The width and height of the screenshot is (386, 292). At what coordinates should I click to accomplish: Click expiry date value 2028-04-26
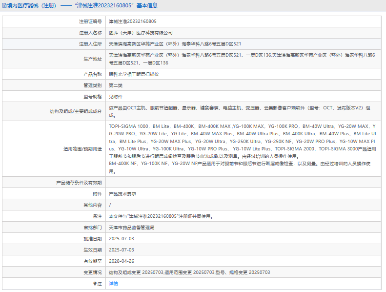pyautogui.click(x=122, y=261)
